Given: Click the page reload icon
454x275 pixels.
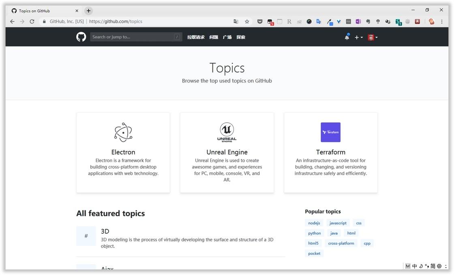Looking at the screenshot, I should click(x=32, y=21).
